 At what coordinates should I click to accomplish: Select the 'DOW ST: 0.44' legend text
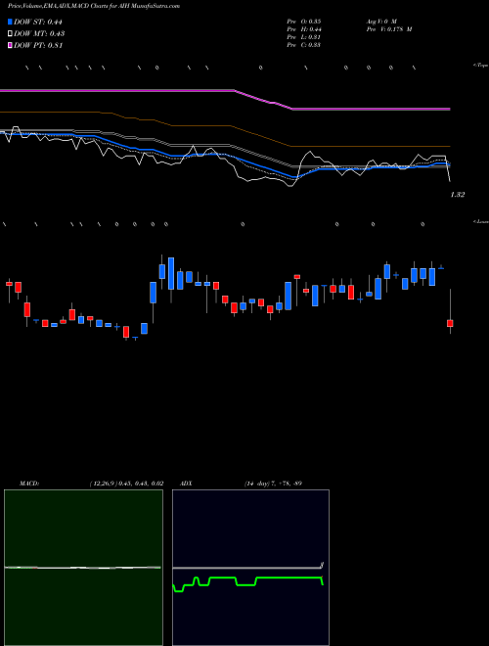[38, 22]
